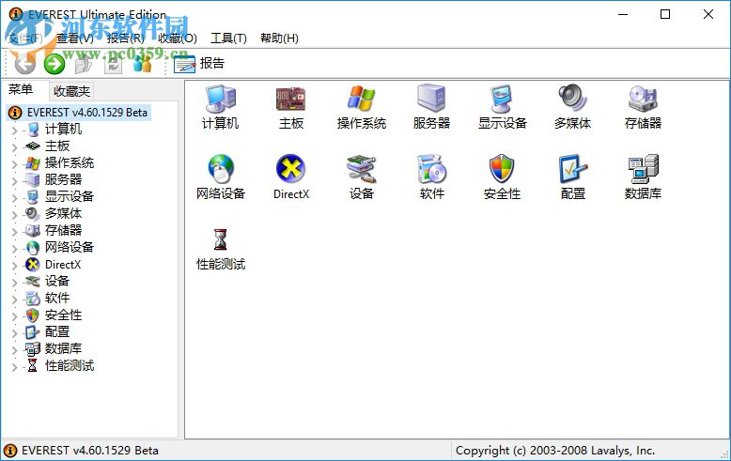
Task: Click the EVEREST v4.60.1529 Beta status bar text
Action: pos(90,451)
